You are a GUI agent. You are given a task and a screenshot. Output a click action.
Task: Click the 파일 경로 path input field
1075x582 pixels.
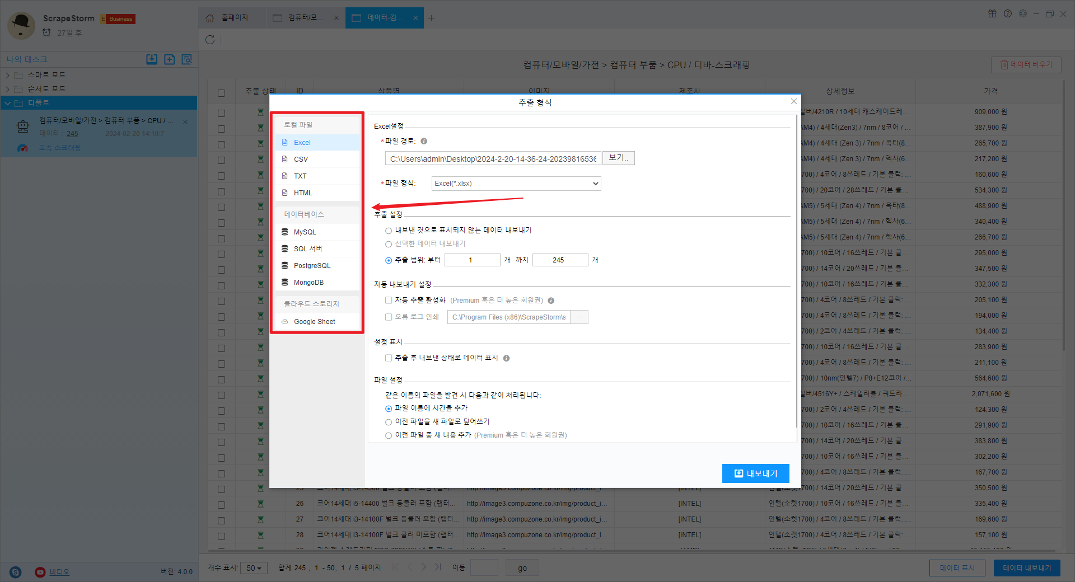tap(493, 159)
